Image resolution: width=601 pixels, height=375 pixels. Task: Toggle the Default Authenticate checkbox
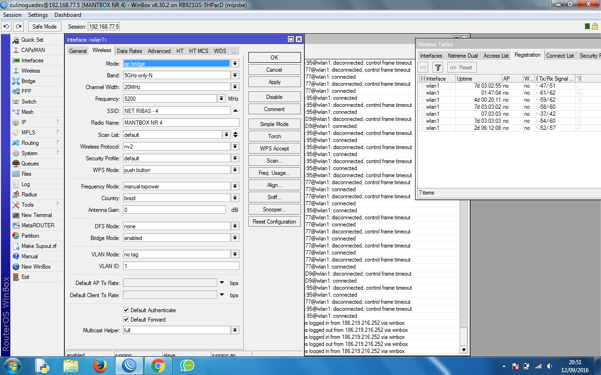[126, 310]
